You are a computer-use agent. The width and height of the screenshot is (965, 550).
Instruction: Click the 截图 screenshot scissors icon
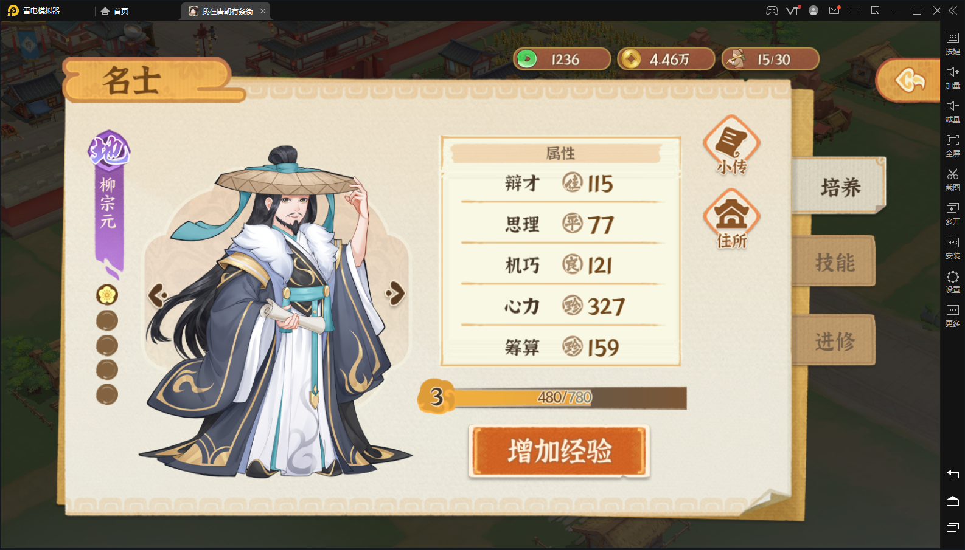point(953,179)
